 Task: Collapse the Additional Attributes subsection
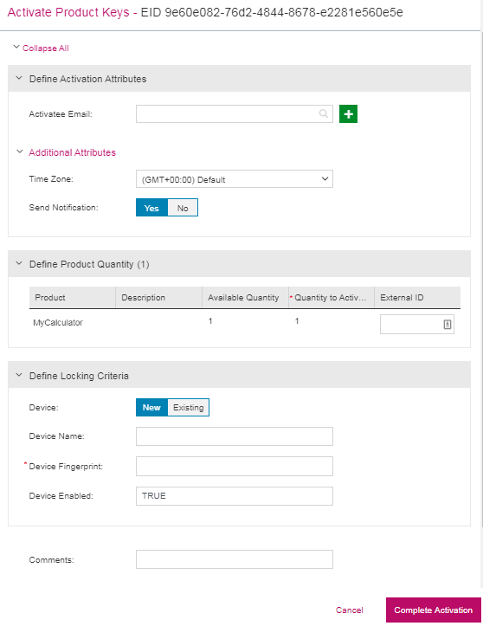pyautogui.click(x=20, y=152)
